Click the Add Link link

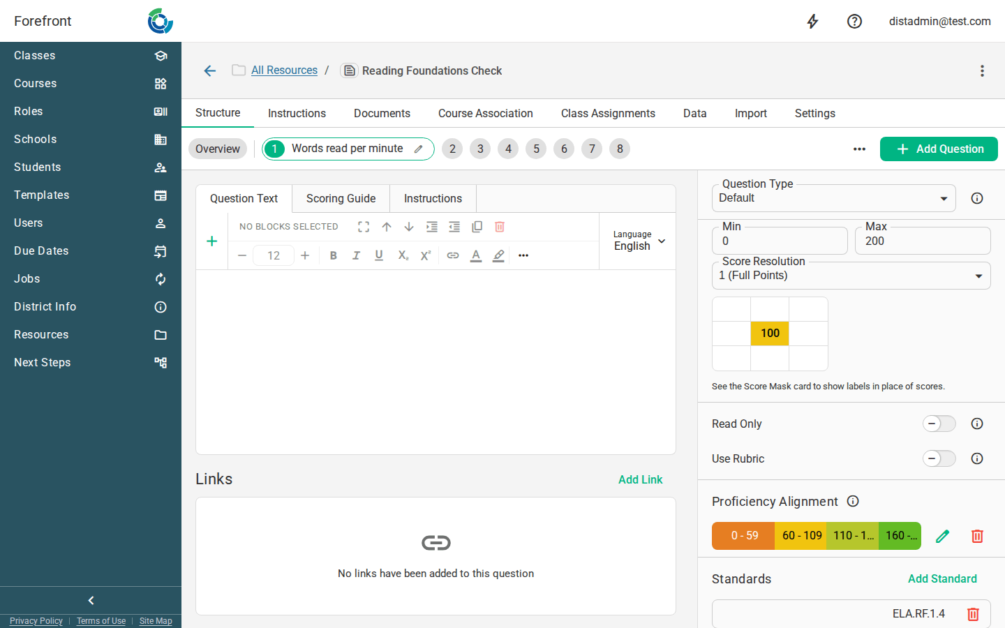(x=641, y=479)
